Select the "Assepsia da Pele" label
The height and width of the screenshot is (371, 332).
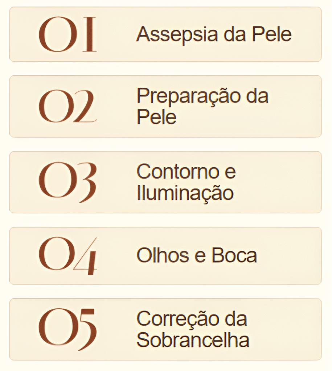(214, 34)
